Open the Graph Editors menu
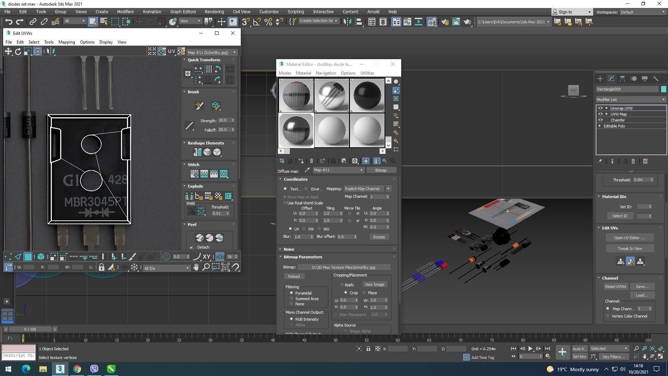Screen dimensions: 668x376 (x=183, y=11)
